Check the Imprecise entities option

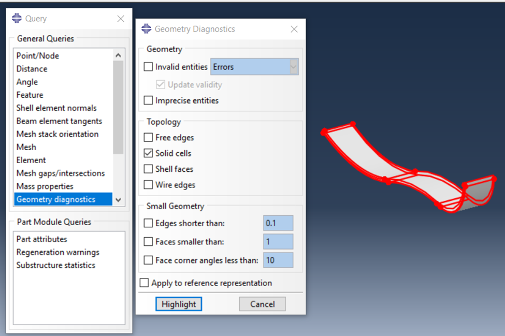[148, 100]
